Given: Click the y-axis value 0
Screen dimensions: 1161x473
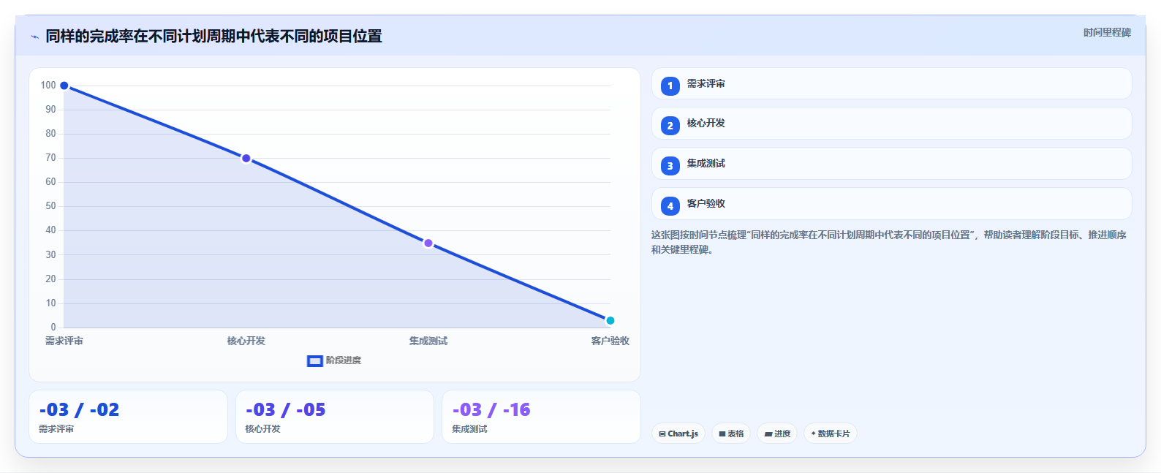Looking at the screenshot, I should click(53, 328).
